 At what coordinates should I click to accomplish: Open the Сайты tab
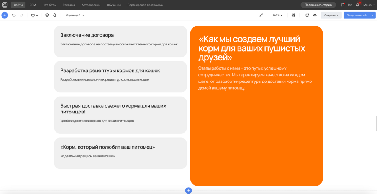pyautogui.click(x=18, y=5)
